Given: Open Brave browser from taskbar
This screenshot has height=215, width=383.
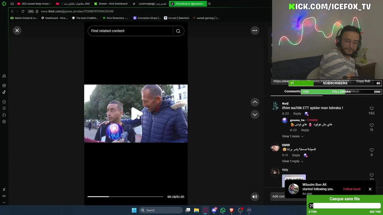Looking at the screenshot, I should tap(231, 210).
